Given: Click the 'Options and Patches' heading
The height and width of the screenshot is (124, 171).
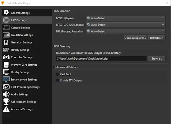Looking at the screenshot, I should click(65, 67).
